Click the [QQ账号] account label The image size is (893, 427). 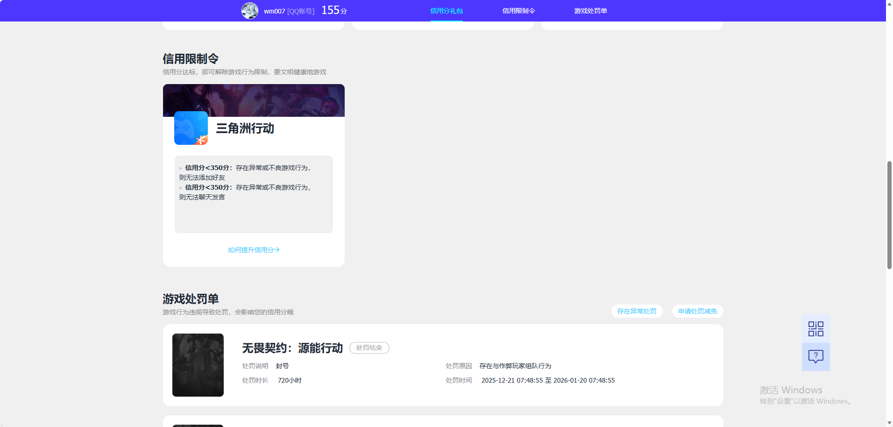click(x=300, y=11)
